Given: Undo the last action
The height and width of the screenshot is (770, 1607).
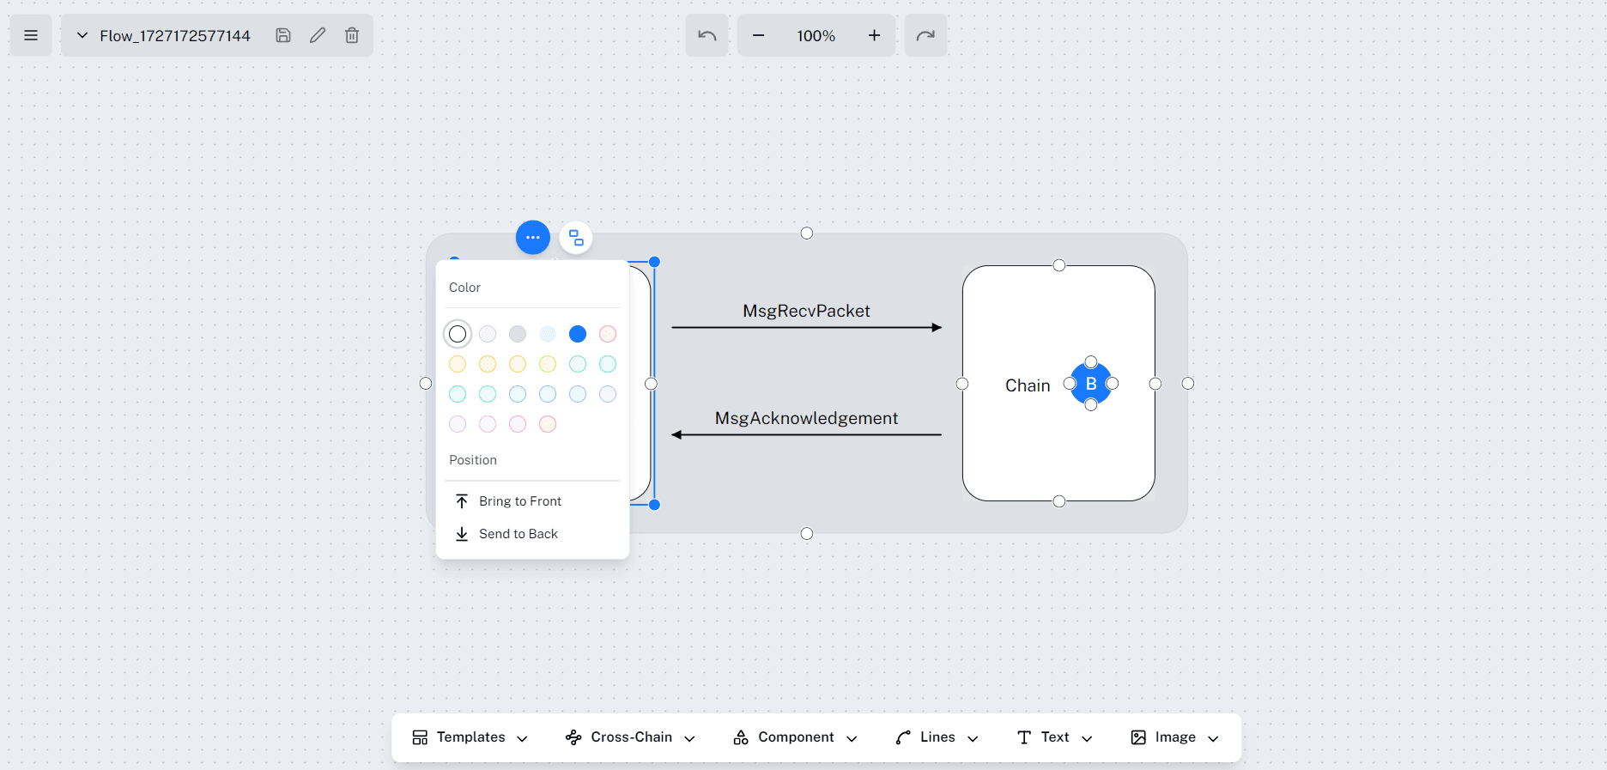Looking at the screenshot, I should point(706,35).
